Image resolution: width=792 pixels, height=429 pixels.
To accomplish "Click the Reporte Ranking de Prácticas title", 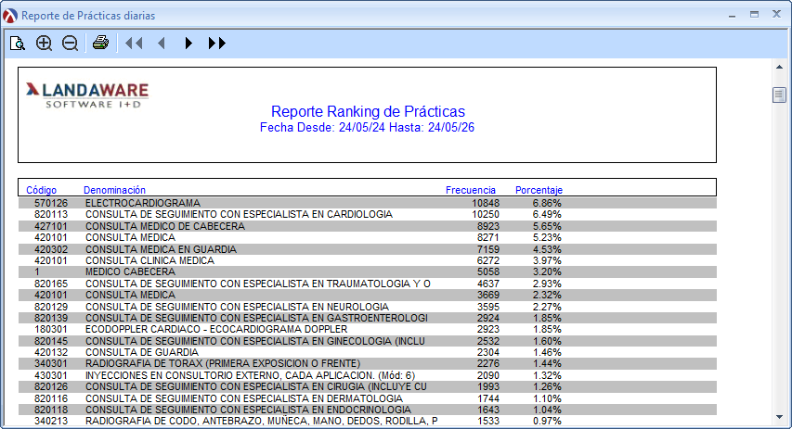I will pos(368,111).
